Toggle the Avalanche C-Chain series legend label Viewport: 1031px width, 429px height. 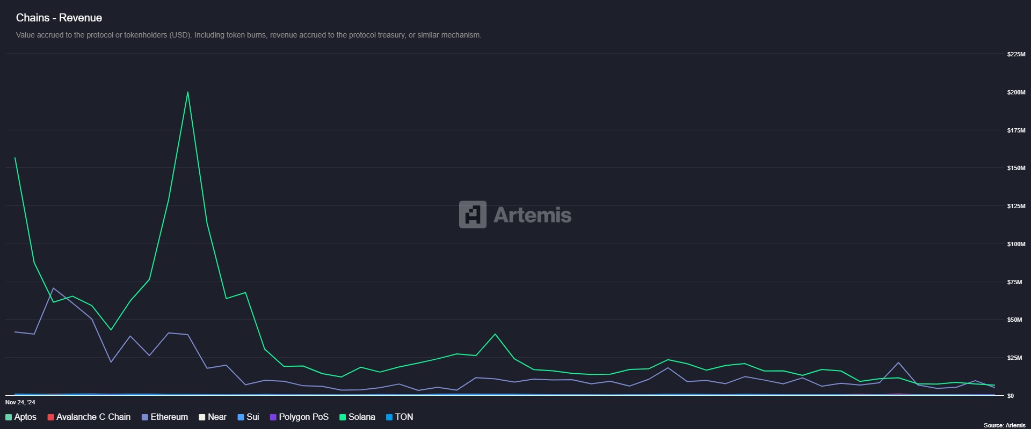(x=93, y=417)
